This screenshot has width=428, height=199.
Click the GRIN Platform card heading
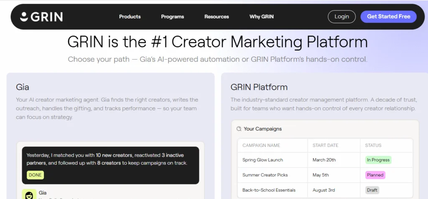pos(259,87)
